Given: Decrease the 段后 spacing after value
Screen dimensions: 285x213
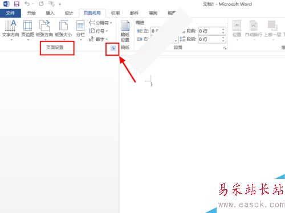Looking at the screenshot, I should 223,41.
